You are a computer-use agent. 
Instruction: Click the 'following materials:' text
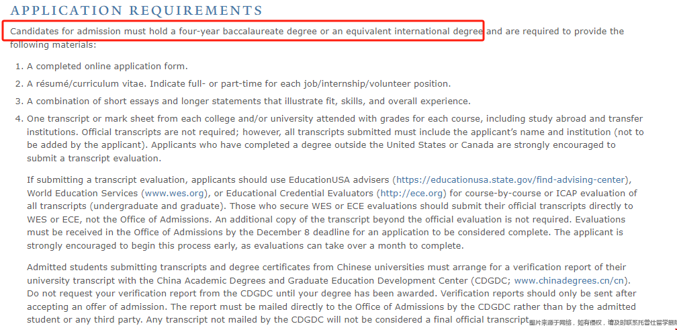[x=54, y=44]
